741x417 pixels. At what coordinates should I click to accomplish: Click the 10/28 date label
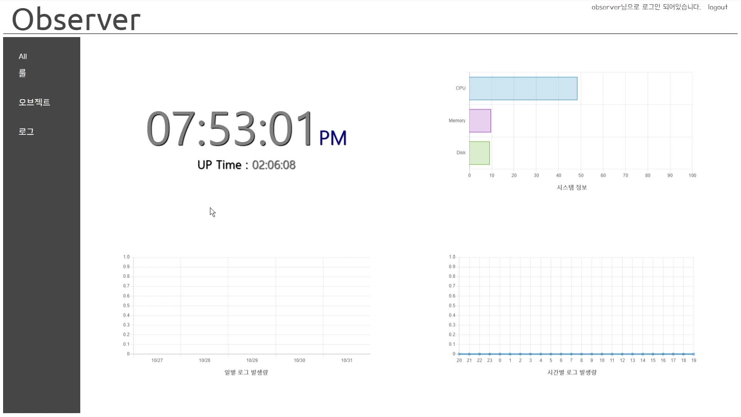205,360
